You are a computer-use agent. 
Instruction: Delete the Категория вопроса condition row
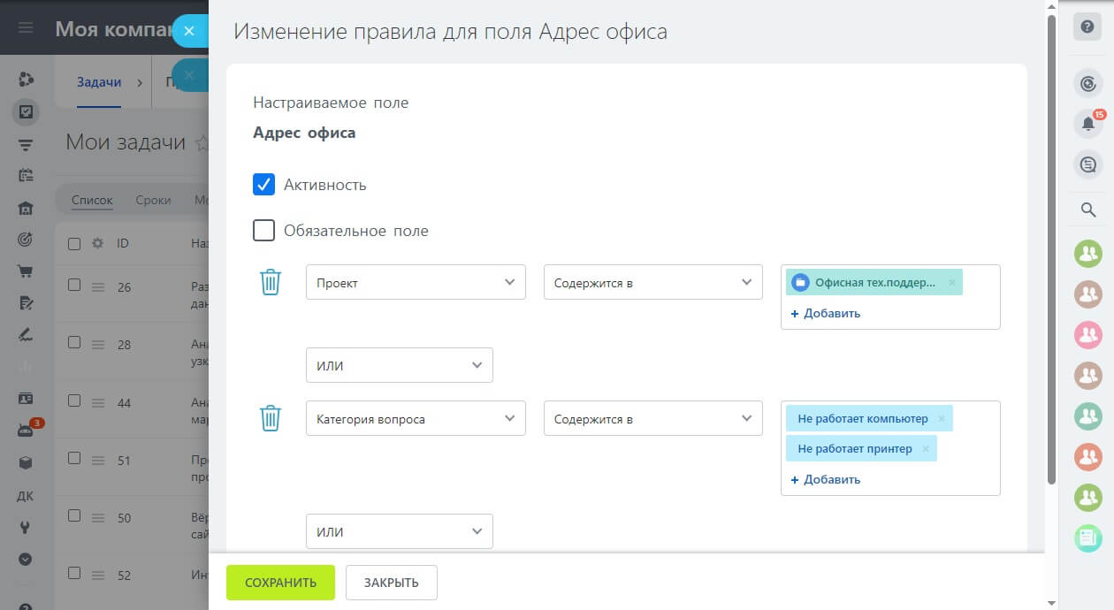[x=270, y=418]
